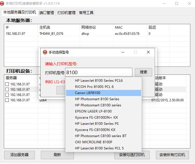This screenshot has width=195, height=164.
Task: Click 安装勾选打印机 button
Action: coord(132,155)
